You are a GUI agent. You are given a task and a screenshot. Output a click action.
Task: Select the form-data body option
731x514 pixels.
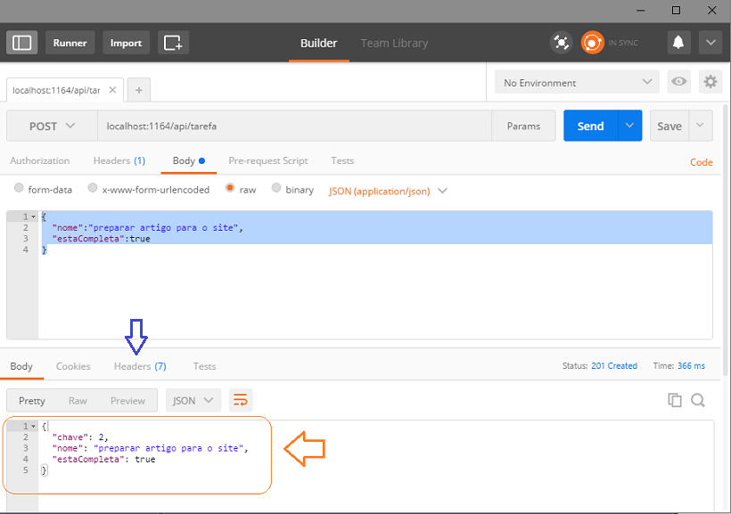click(20, 189)
